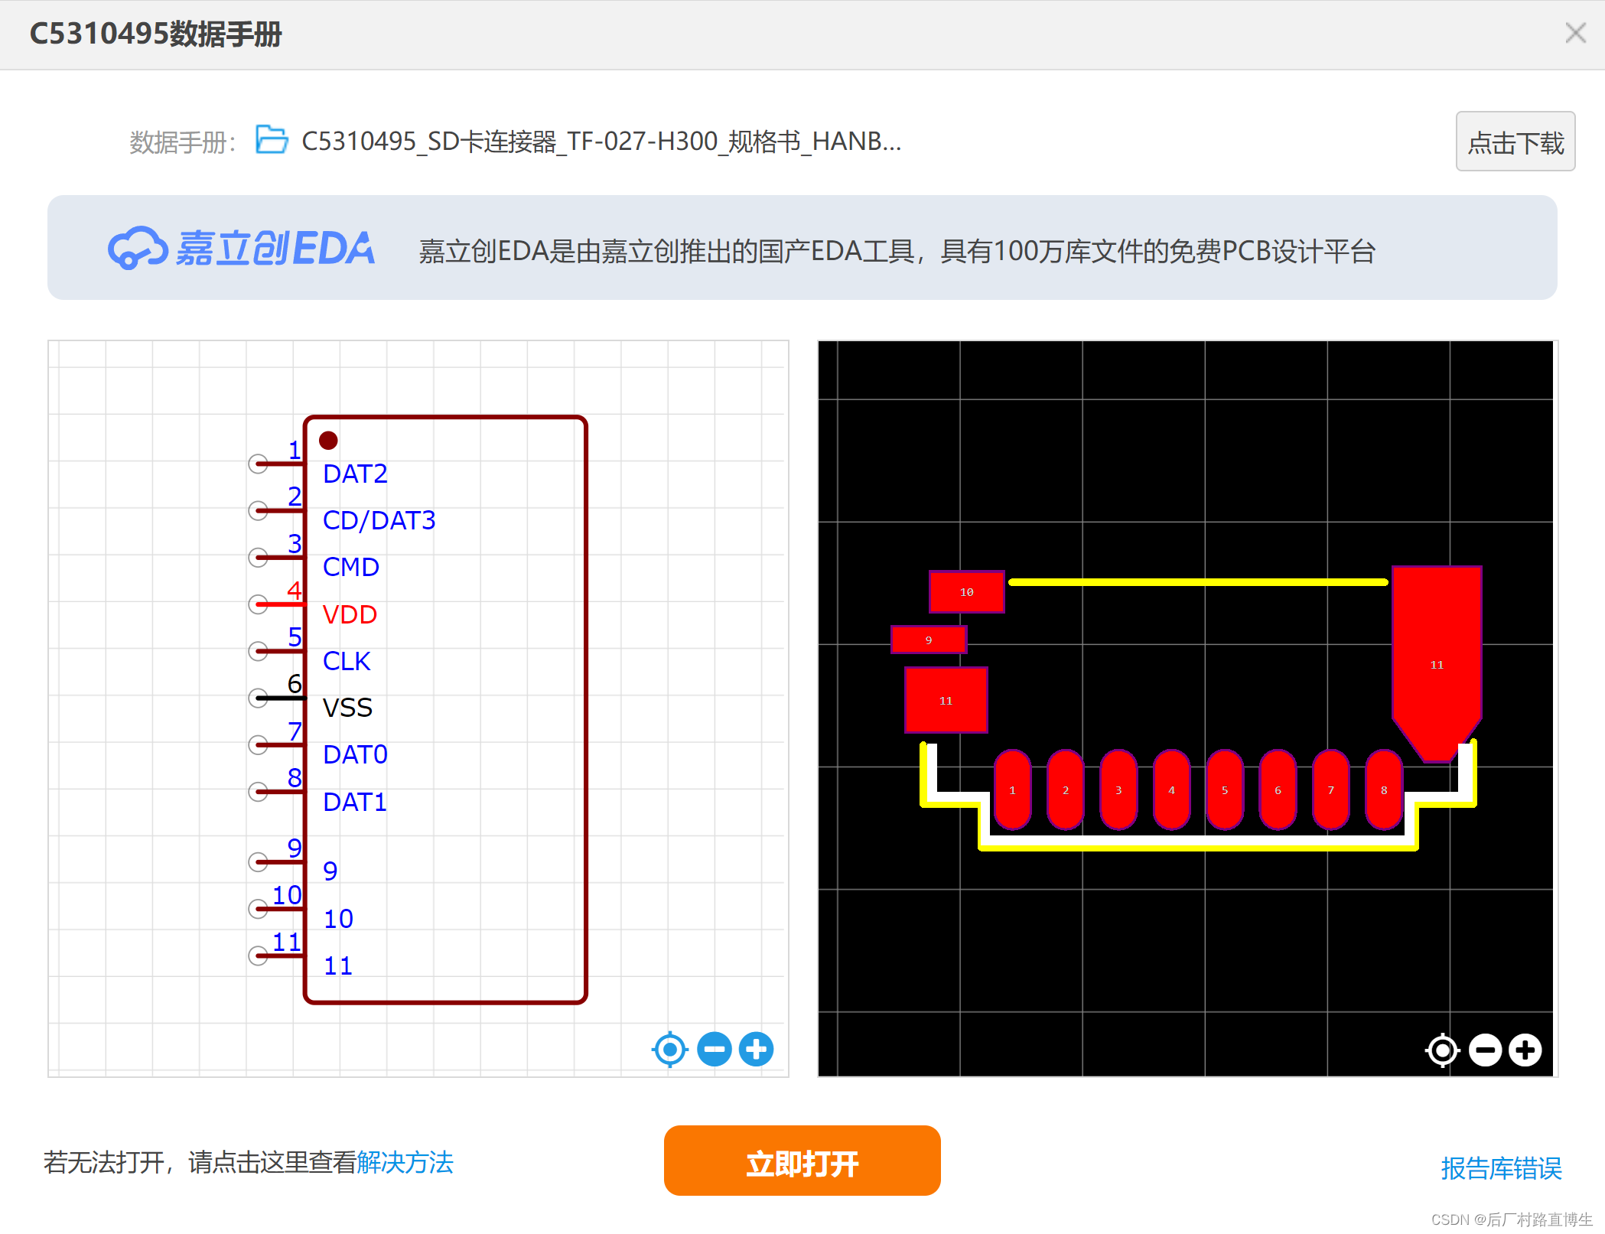Screen dimensions: 1605x1234
Task: Select the DAT2 pin label in schematic
Action: click(x=355, y=474)
